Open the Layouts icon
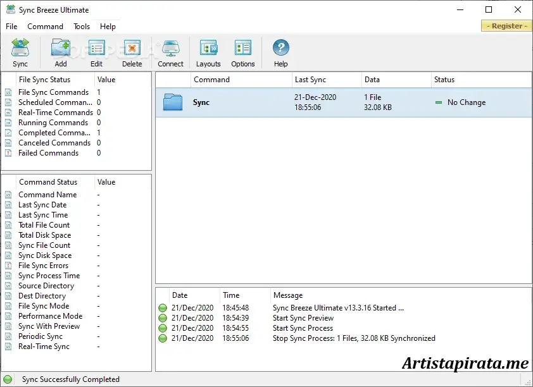The height and width of the screenshot is (387, 533). 208,48
